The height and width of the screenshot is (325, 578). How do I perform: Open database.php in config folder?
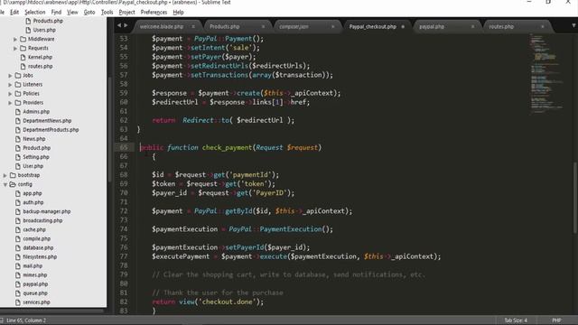click(x=38, y=247)
